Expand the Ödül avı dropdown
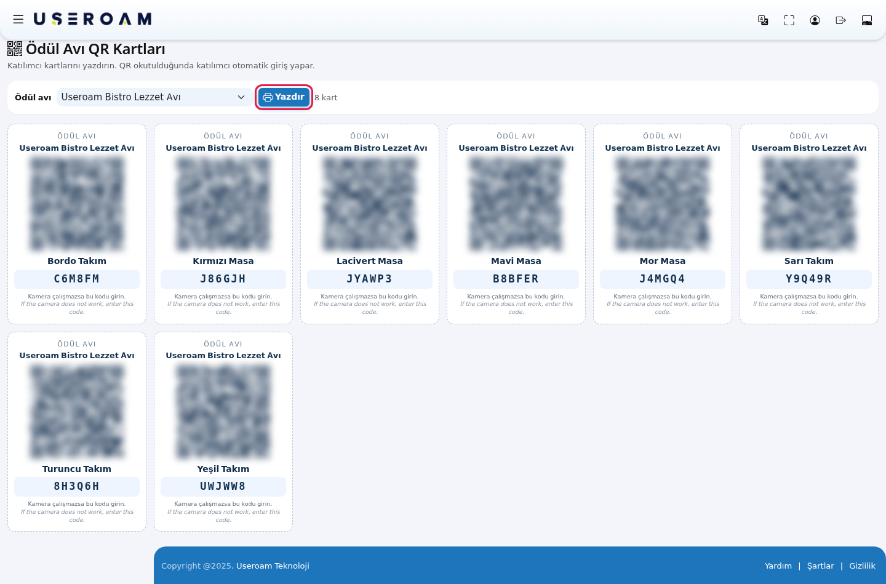 point(154,97)
